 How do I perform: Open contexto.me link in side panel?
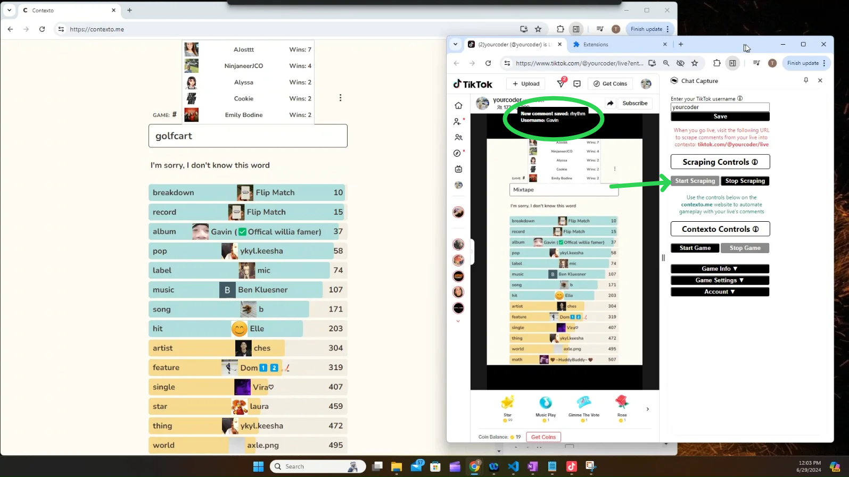696,205
